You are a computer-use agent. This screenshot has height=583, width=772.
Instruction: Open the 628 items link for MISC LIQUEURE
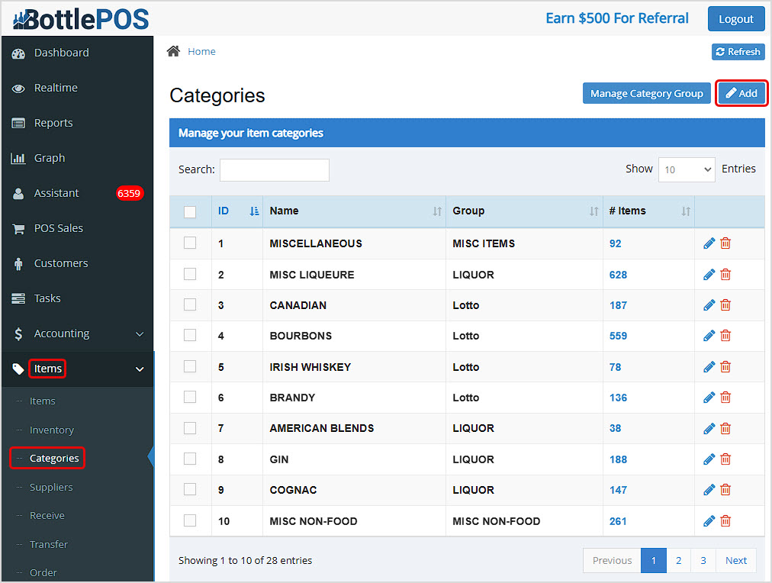618,274
